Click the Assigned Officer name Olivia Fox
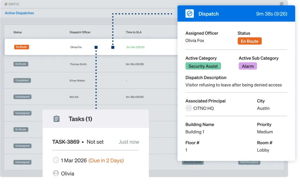Image resolution: width=300 pixels, height=187 pixels. click(195, 41)
